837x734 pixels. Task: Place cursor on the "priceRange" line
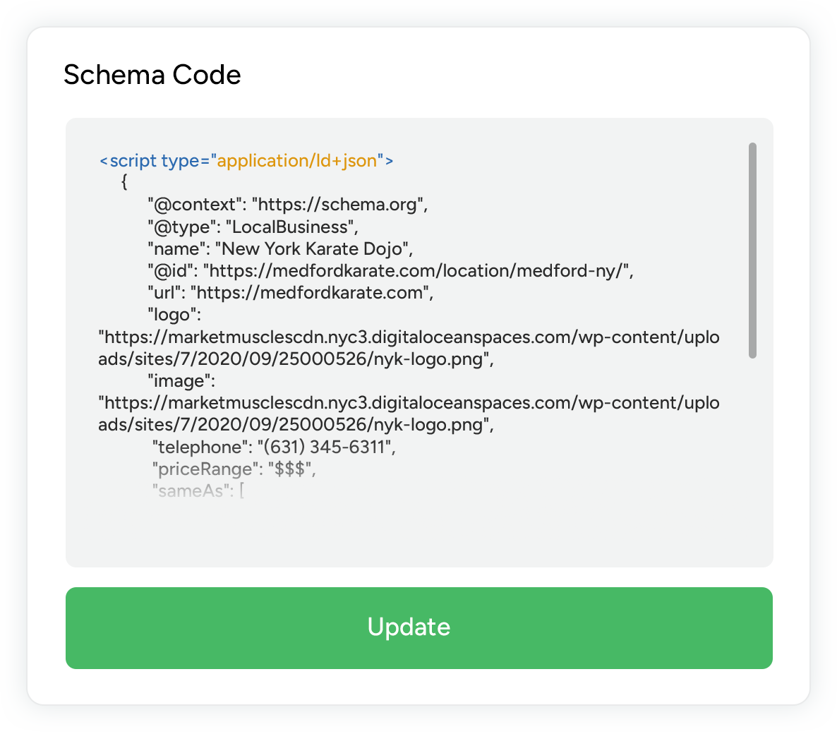(x=234, y=469)
